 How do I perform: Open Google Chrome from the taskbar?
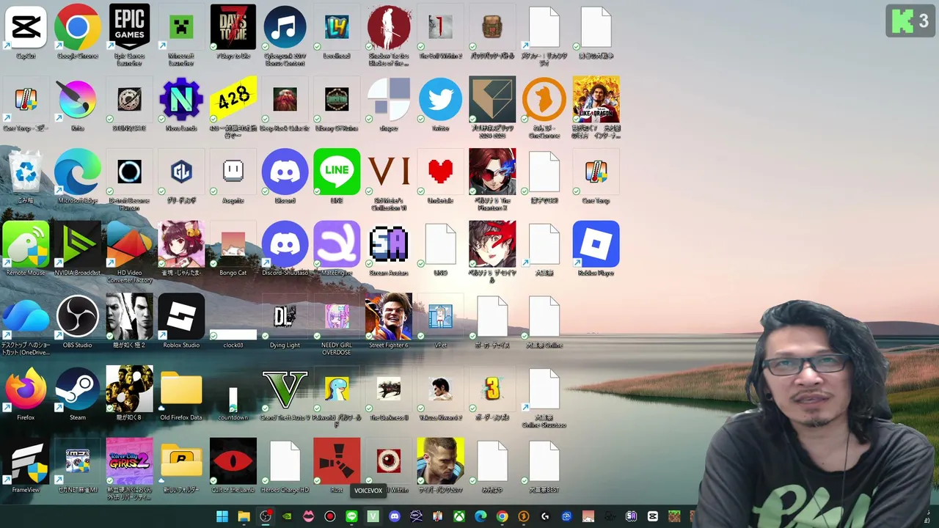pyautogui.click(x=502, y=516)
